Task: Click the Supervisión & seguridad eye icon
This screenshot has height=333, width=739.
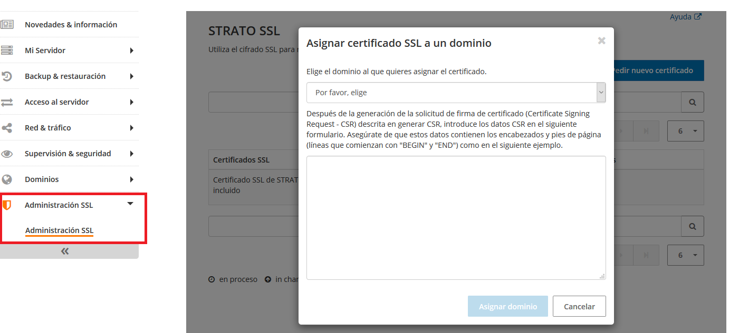Action: pos(7,153)
